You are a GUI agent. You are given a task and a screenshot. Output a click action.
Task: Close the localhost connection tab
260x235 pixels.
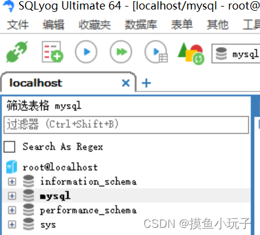pos(126,83)
